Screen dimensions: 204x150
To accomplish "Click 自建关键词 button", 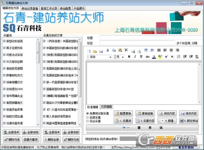I will pyautogui.click(x=31, y=139).
